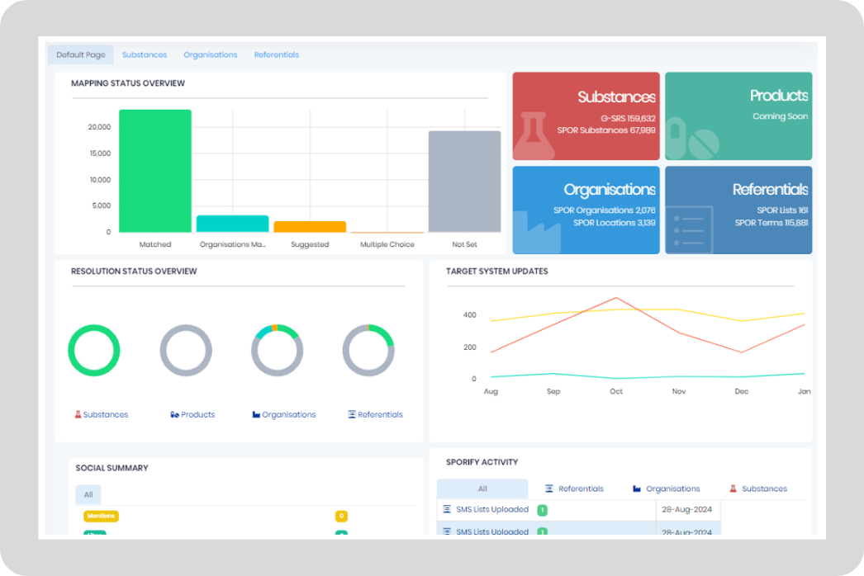Click the green Matched bar in chart
The image size is (864, 576).
point(154,171)
